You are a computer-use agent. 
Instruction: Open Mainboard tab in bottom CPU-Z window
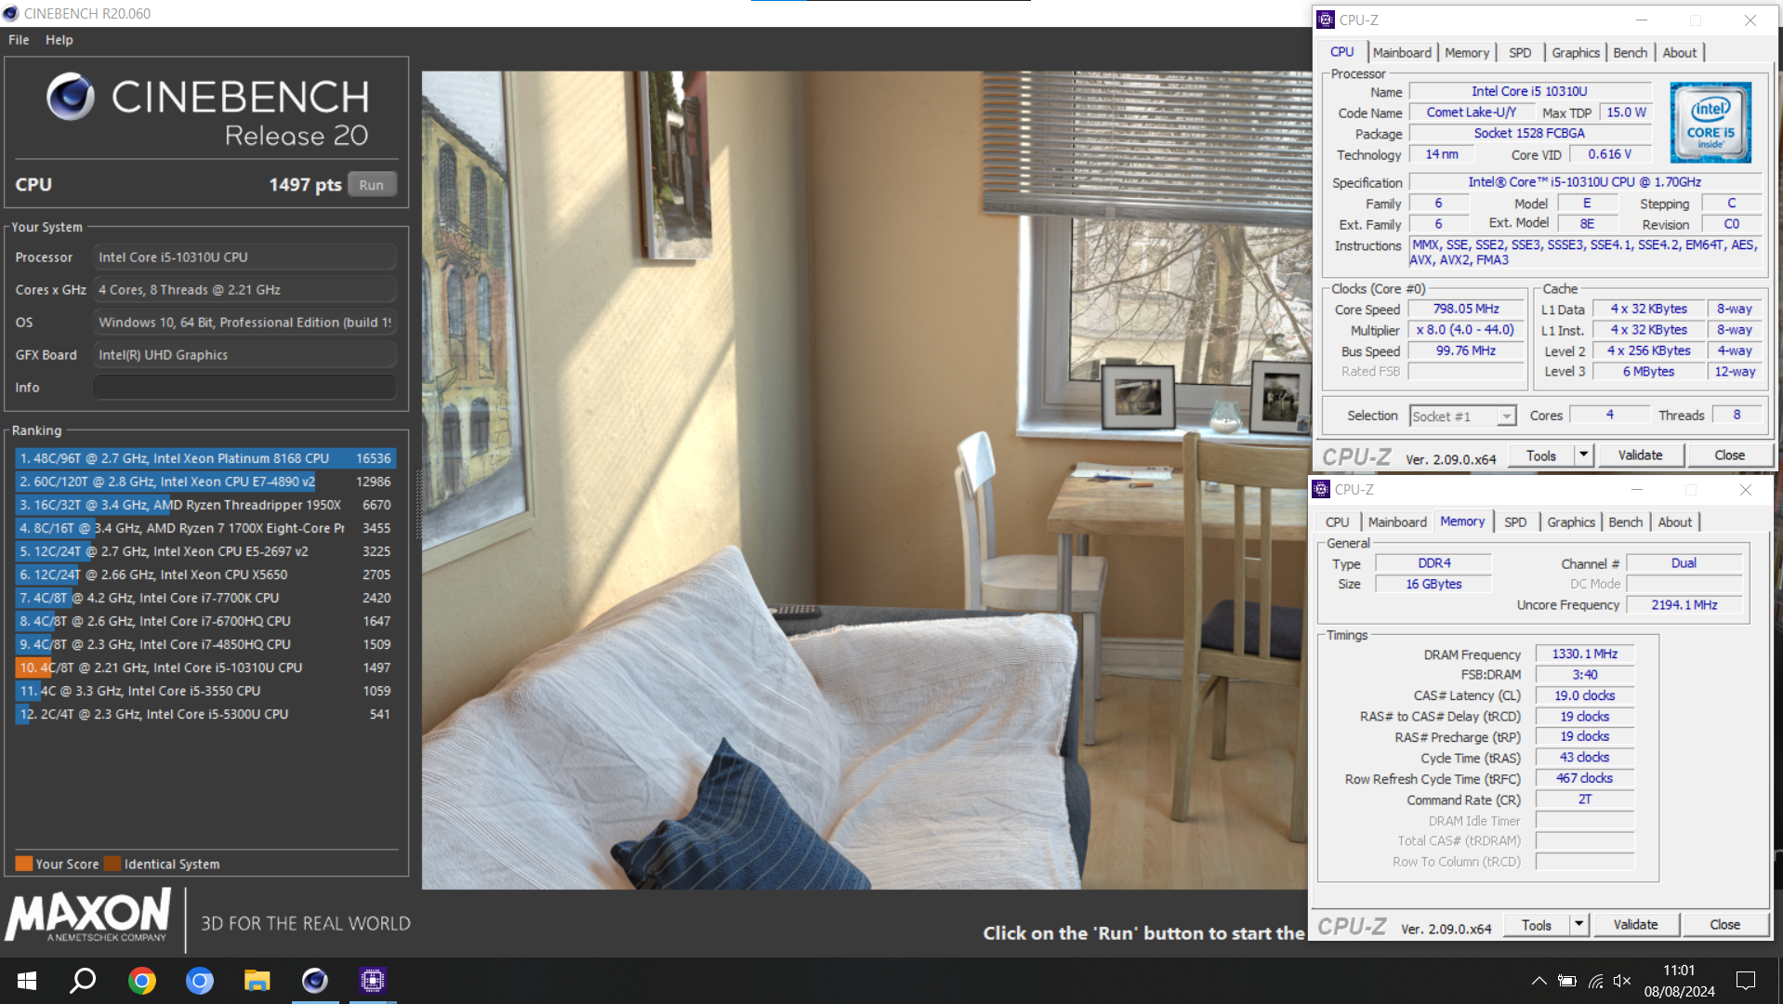coord(1397,522)
